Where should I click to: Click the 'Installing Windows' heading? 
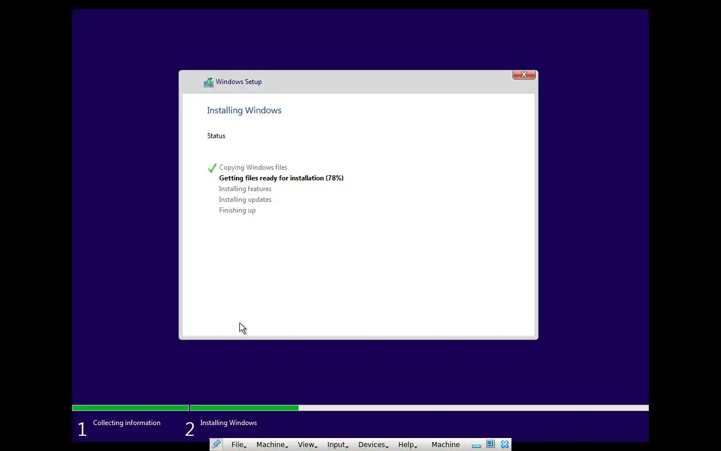[244, 110]
